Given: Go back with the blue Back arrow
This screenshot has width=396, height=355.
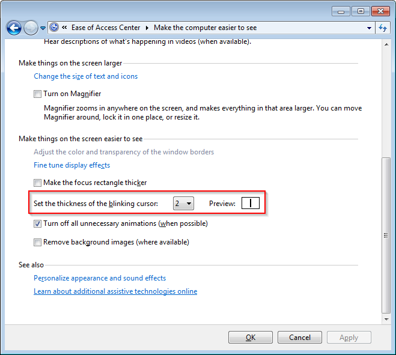Looking at the screenshot, I should 14,28.
